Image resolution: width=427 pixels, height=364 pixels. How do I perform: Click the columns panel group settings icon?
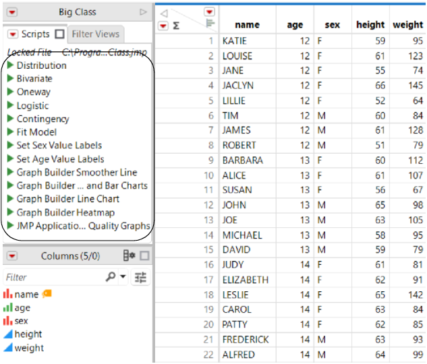(129, 255)
